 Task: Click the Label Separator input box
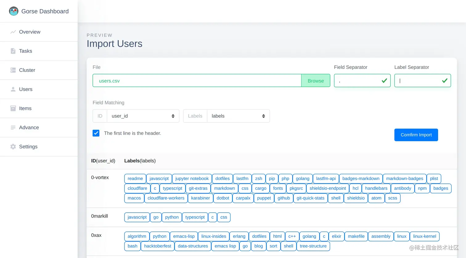pos(419,80)
